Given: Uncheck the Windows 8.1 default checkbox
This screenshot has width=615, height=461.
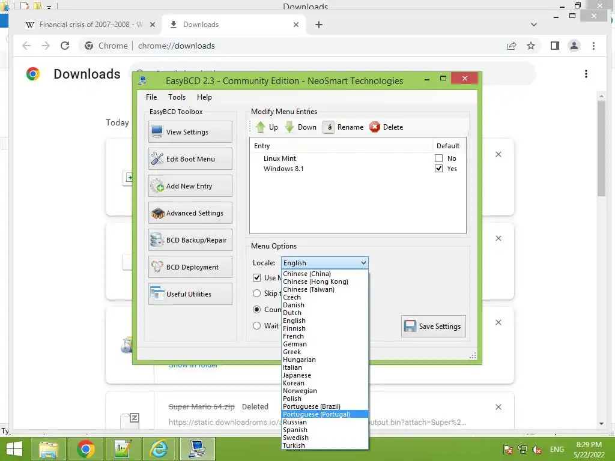Looking at the screenshot, I should point(438,169).
